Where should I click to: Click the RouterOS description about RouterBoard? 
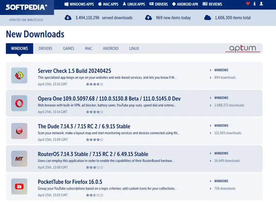[x=106, y=161]
